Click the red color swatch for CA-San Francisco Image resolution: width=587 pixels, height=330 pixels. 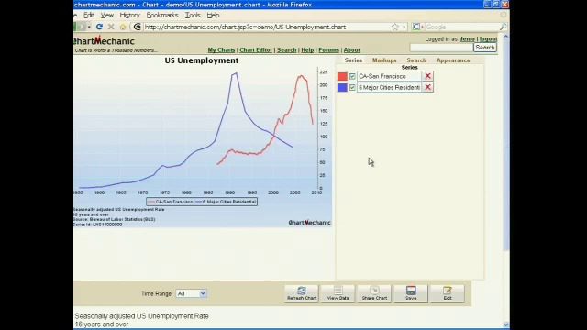click(x=342, y=76)
